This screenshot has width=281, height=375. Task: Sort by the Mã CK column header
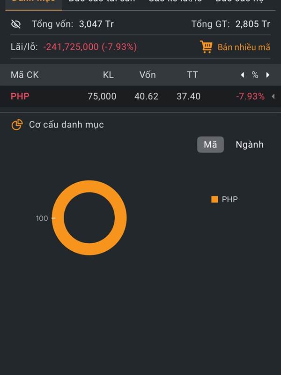pos(25,75)
